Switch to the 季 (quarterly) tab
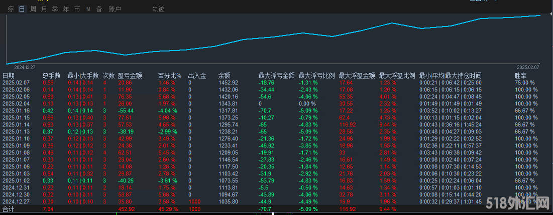Viewport: 553px width, 215px height. click(x=55, y=9)
